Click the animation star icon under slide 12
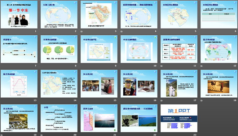 pyautogui.click(x=202, y=66)
